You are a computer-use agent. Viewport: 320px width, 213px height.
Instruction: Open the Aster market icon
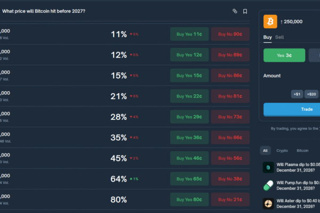[x=268, y=203]
